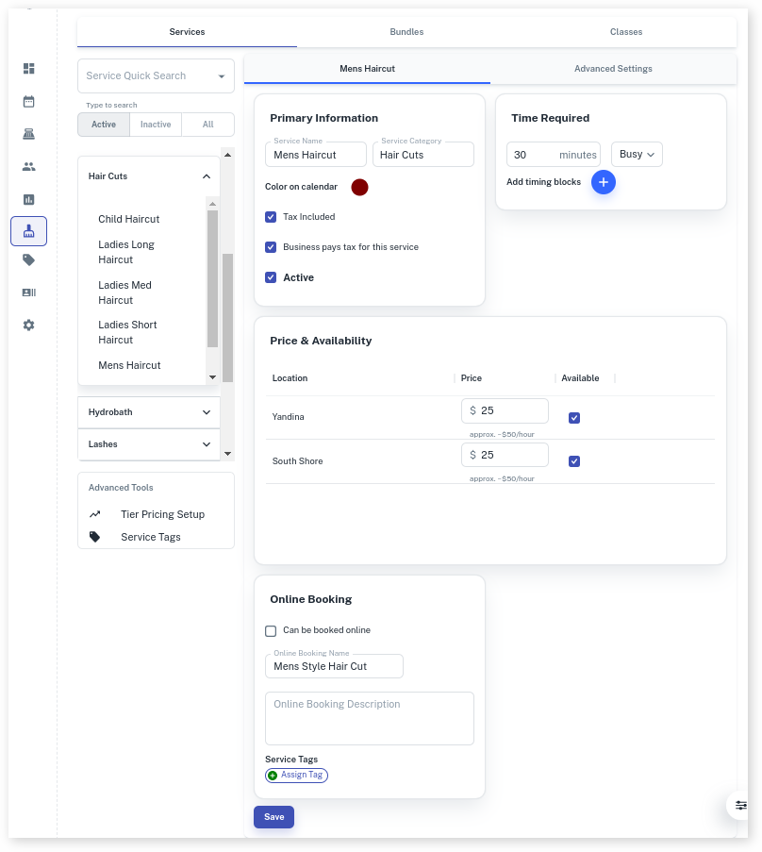Switch to the Services tab
The image size is (762, 852).
(187, 32)
